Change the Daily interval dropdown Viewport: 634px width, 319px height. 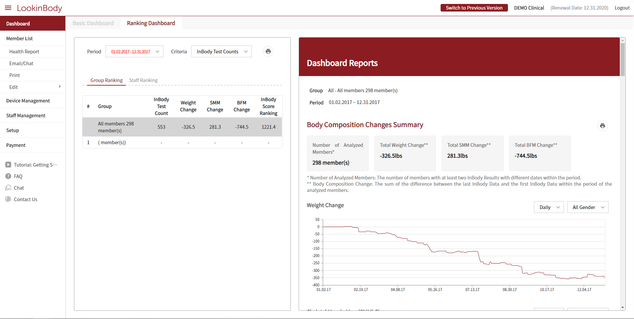pos(549,207)
